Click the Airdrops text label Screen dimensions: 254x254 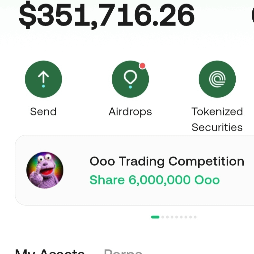coord(130,112)
